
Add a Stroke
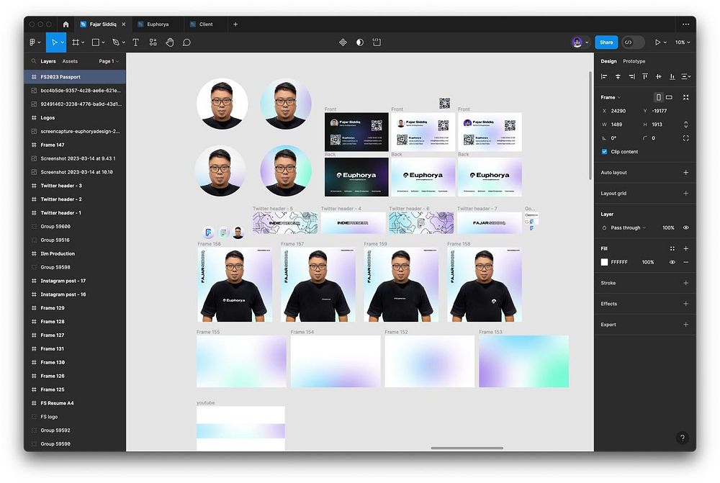tap(685, 283)
